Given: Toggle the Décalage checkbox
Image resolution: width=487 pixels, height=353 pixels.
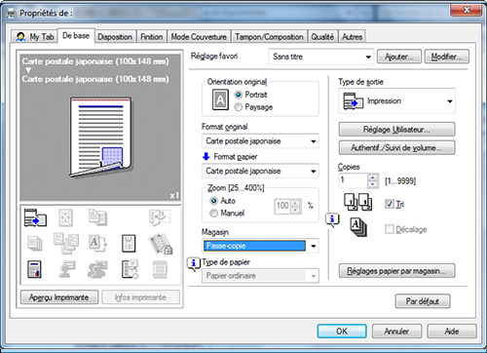Looking at the screenshot, I should 390,229.
